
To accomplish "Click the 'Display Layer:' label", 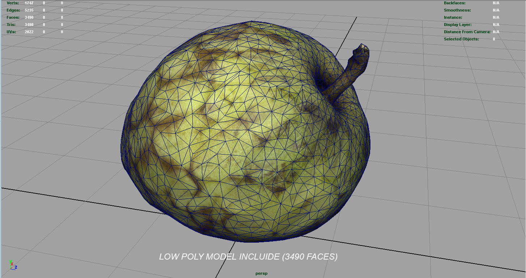I will tap(458, 25).
